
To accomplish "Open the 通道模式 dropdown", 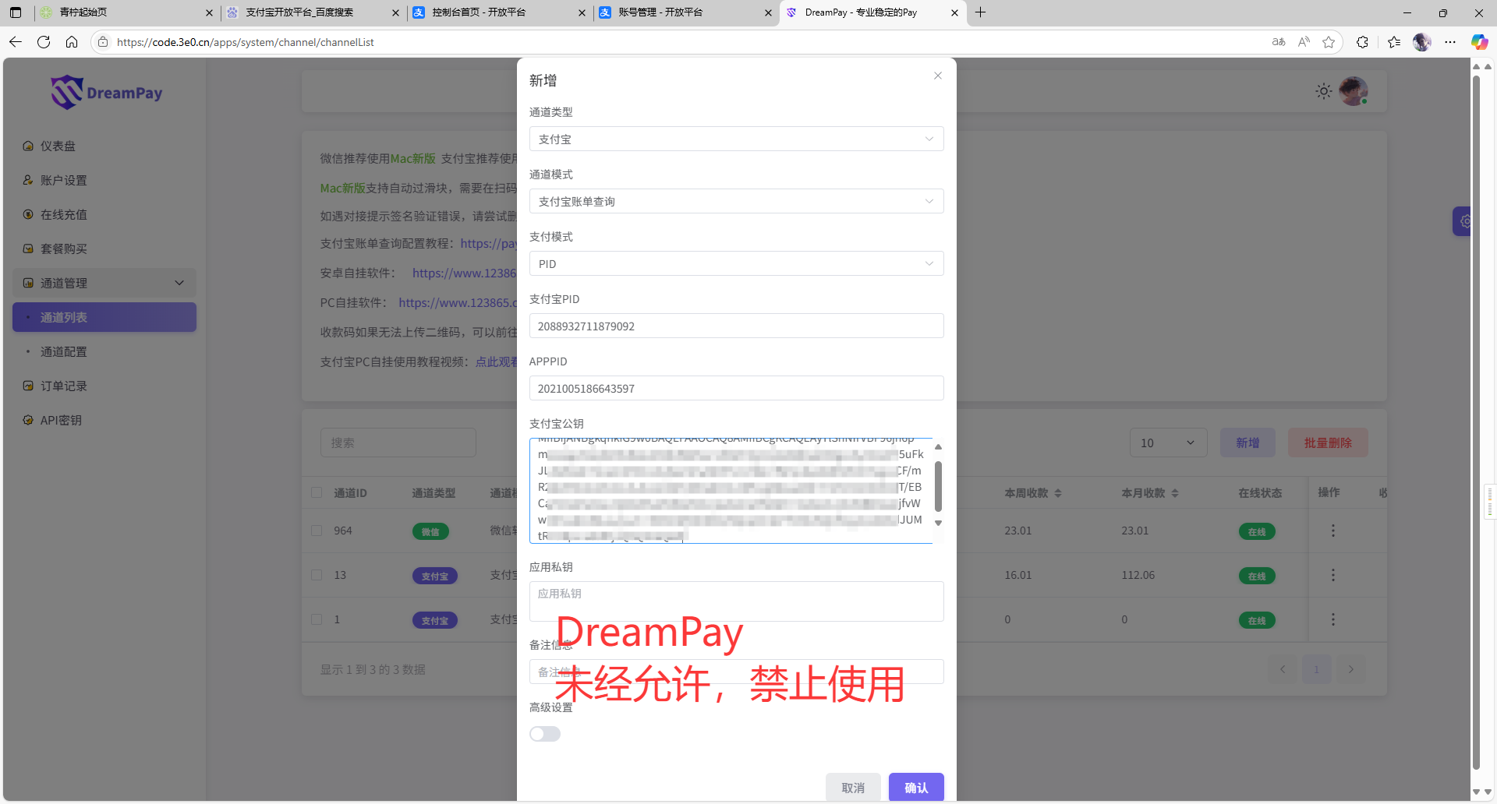I will (x=736, y=202).
